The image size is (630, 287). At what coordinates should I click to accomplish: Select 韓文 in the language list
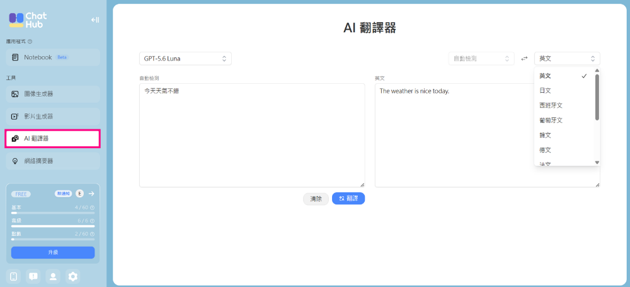pos(563,135)
